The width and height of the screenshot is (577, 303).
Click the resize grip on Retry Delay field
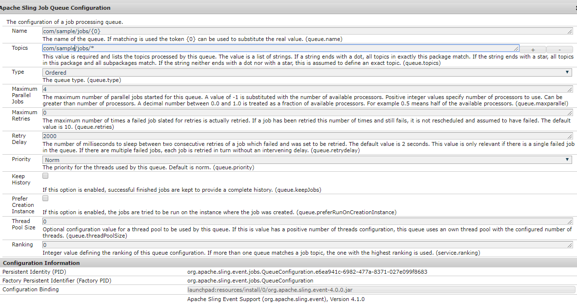(570, 136)
